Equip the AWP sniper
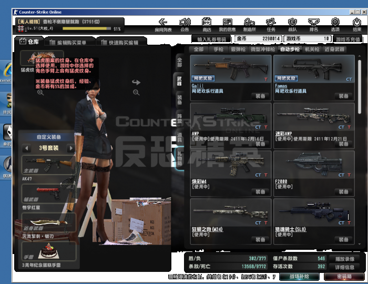The height and width of the screenshot is (284, 368). tap(260, 144)
